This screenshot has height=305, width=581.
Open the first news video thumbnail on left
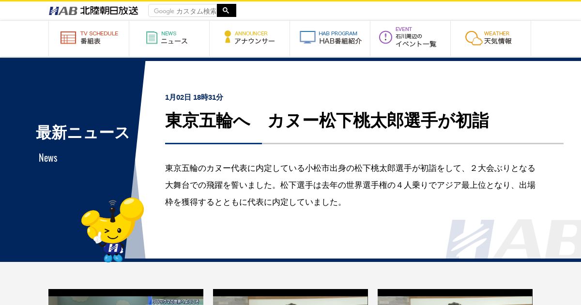(x=126, y=297)
